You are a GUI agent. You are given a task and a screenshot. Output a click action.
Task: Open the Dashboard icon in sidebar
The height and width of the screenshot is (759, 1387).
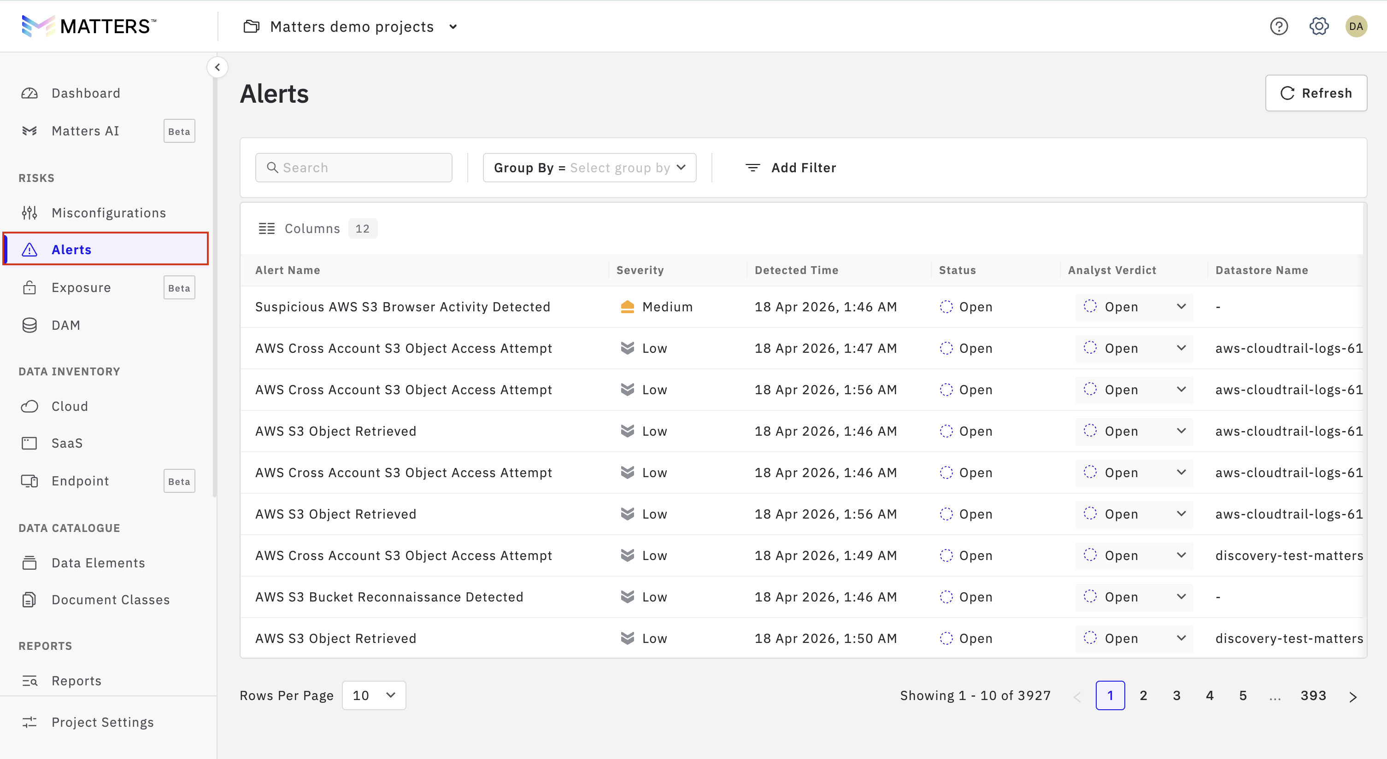tap(29, 93)
